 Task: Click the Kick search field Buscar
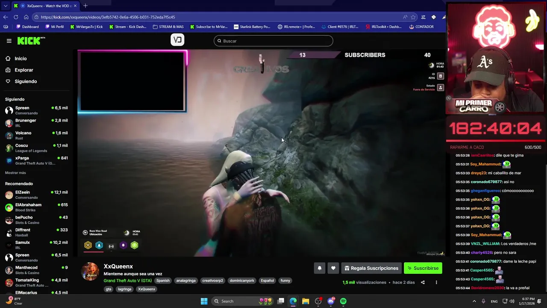click(273, 41)
